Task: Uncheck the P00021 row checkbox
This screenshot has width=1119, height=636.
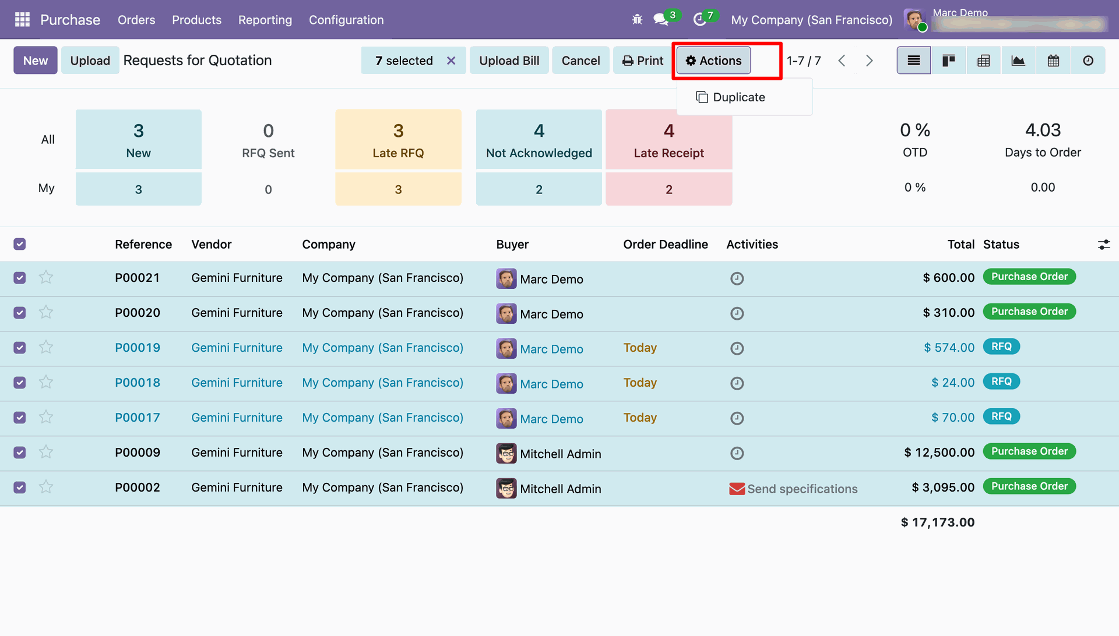Action: 20,278
